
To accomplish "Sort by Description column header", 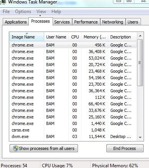I will pos(122,37).
